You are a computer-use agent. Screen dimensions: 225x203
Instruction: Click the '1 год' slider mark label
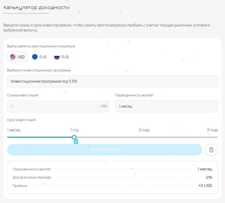[x=74, y=130]
